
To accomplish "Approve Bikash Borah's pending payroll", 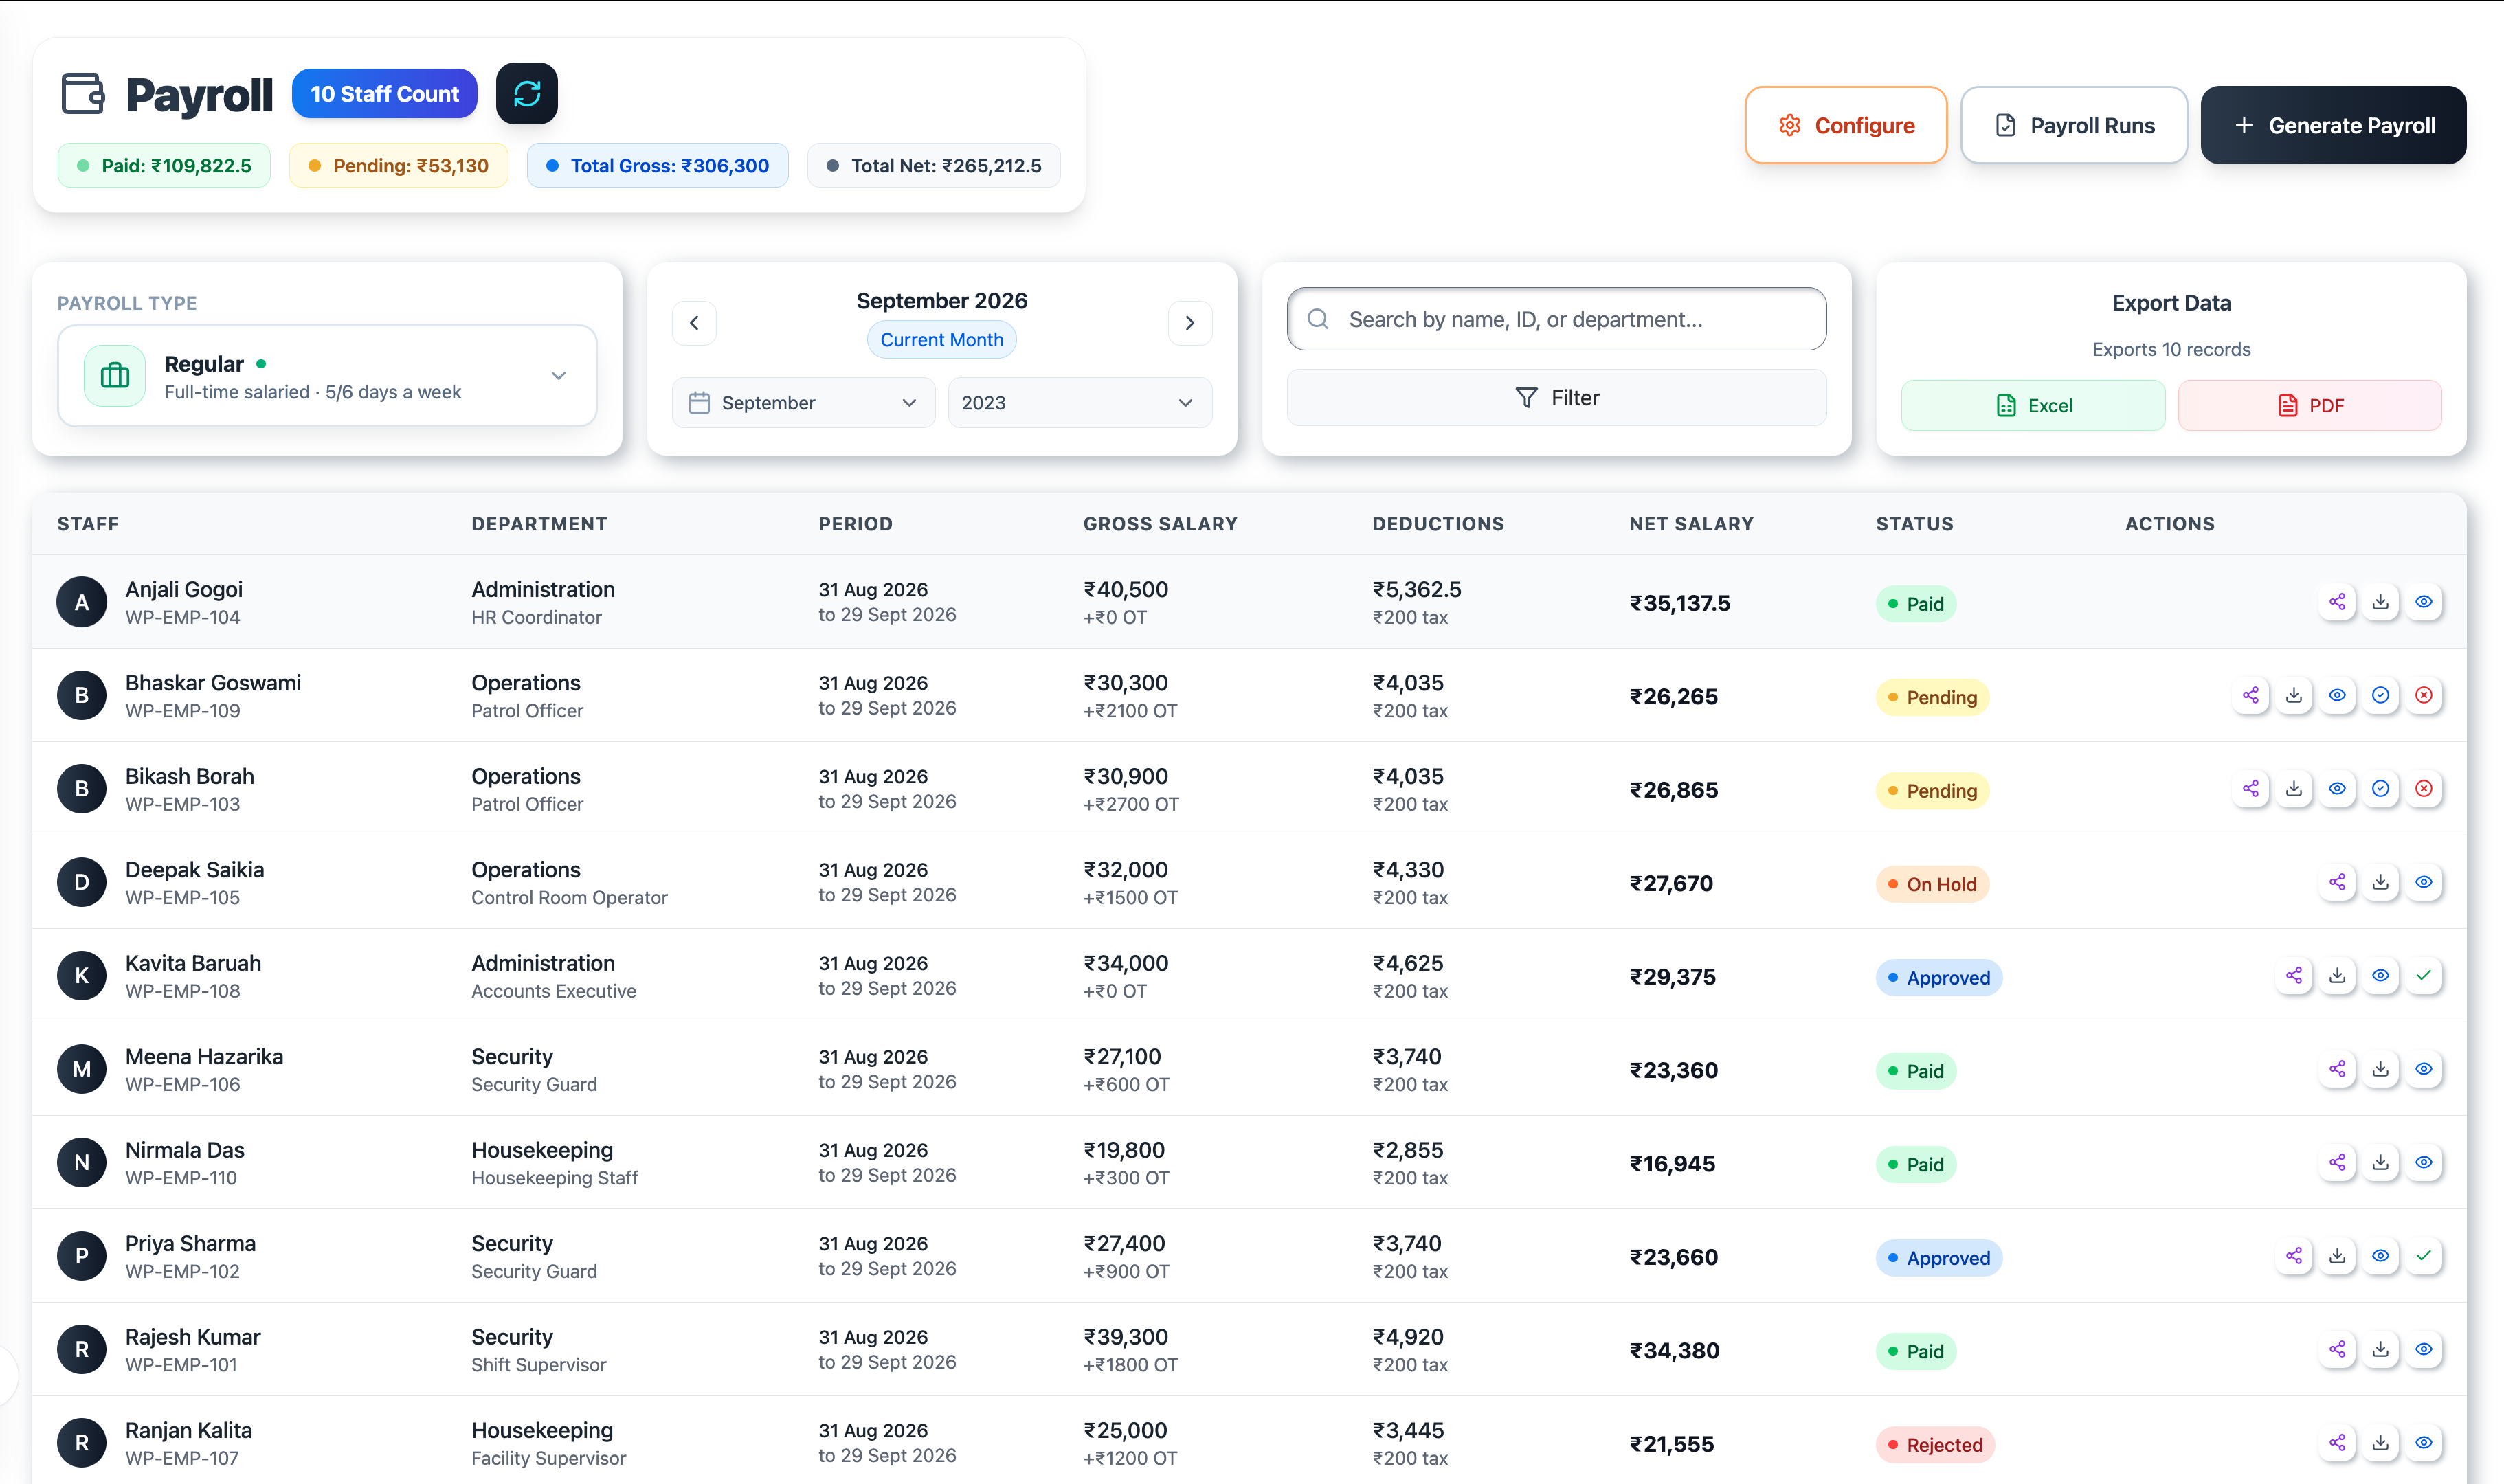I will click(2381, 789).
